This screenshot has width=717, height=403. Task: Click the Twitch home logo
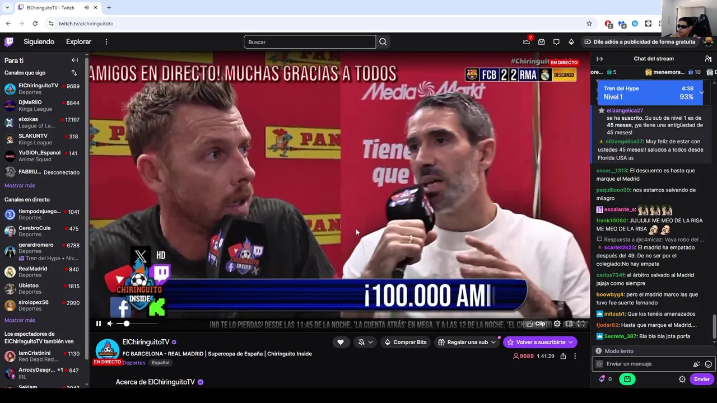click(9, 42)
